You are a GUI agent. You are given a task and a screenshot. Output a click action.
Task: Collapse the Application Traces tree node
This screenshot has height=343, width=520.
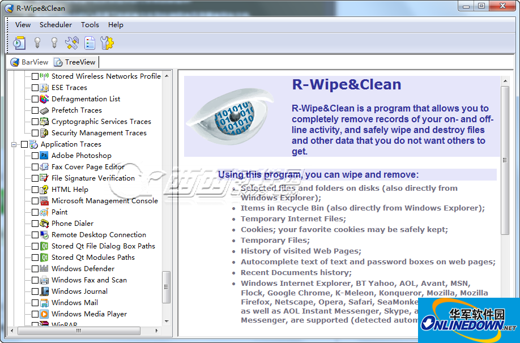[14, 144]
